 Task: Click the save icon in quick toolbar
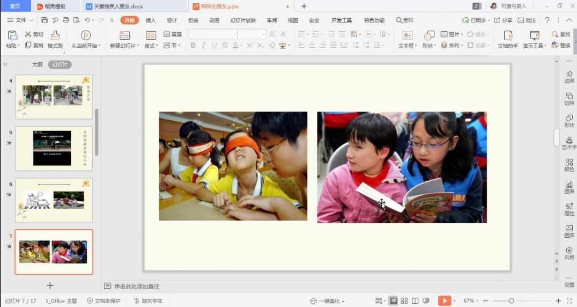pyautogui.click(x=45, y=20)
